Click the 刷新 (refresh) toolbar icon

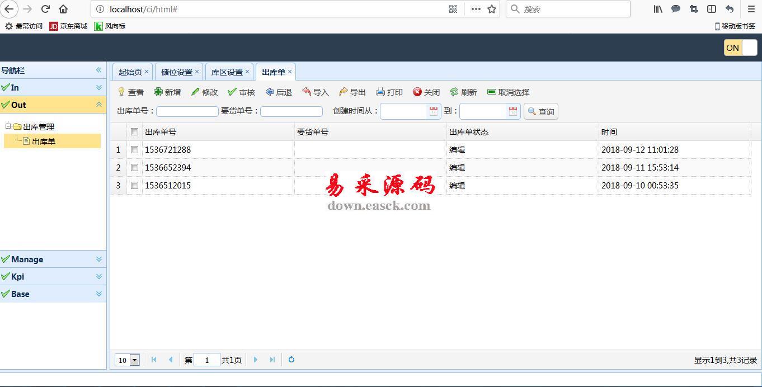(454, 92)
